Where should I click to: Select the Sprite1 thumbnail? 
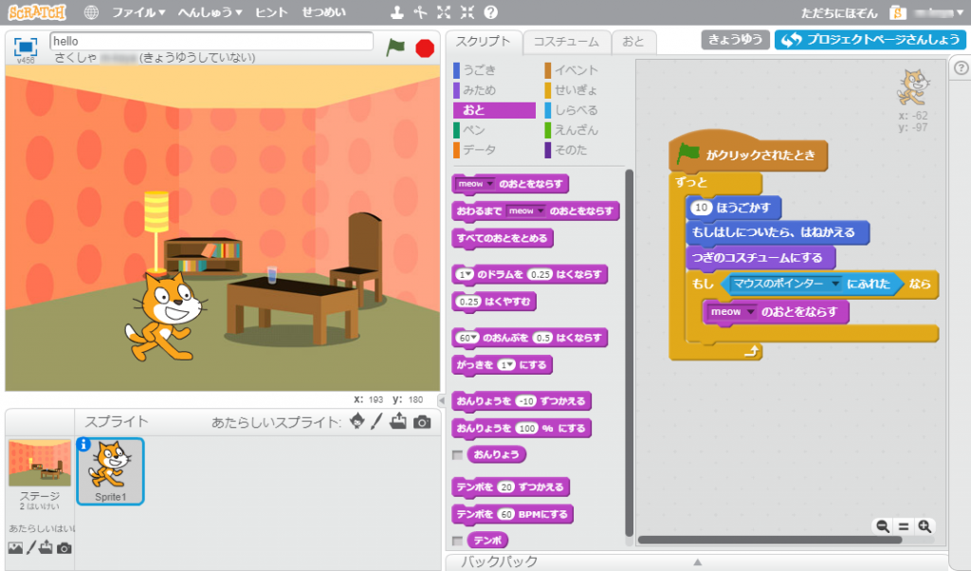pyautogui.click(x=110, y=471)
